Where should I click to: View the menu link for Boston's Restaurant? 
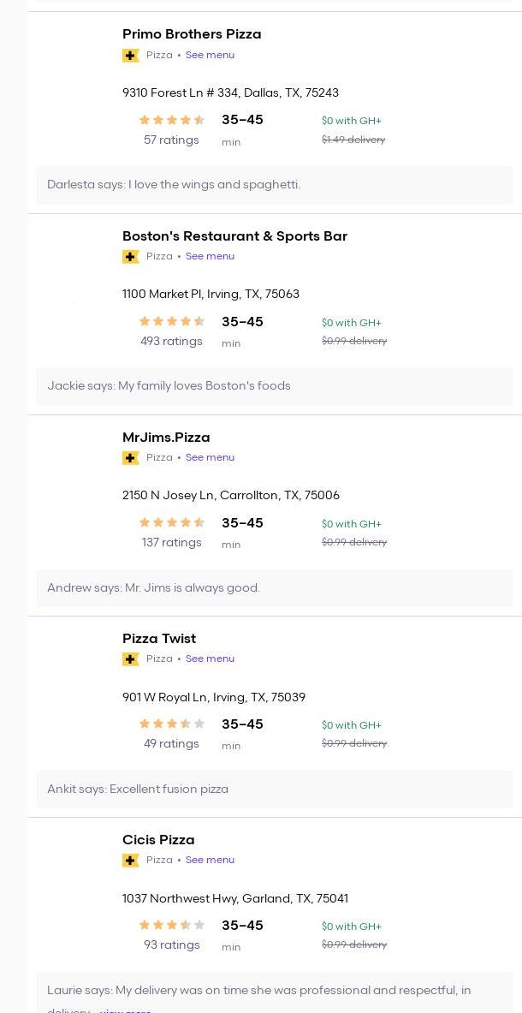point(210,256)
